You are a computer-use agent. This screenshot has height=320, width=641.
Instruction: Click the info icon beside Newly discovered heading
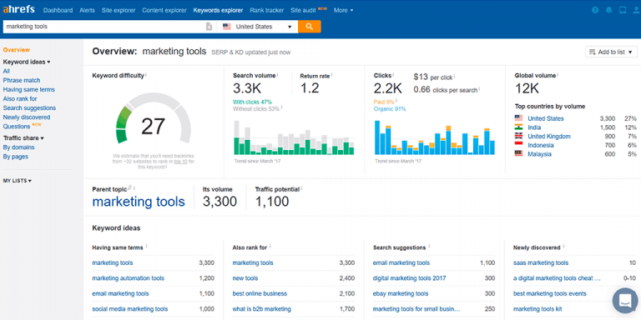[x=563, y=246]
